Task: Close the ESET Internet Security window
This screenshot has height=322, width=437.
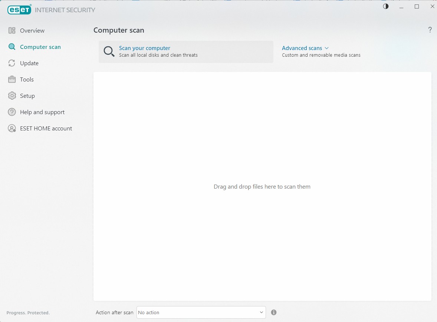Action: 432,6
